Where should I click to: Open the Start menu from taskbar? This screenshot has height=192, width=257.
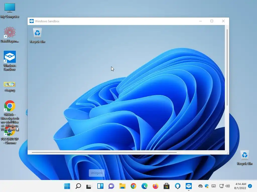67,186
